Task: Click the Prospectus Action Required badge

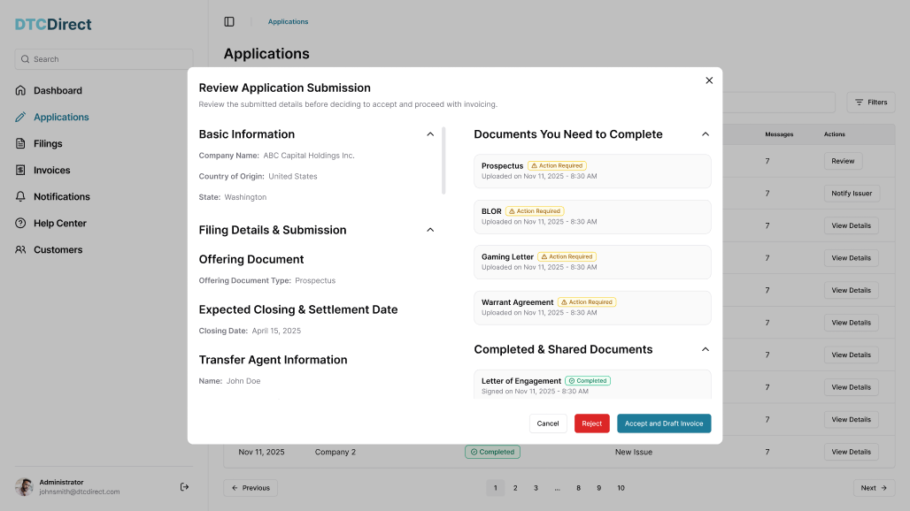Action: pyautogui.click(x=557, y=165)
